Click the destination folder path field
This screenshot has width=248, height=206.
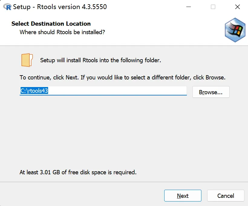coord(103,91)
